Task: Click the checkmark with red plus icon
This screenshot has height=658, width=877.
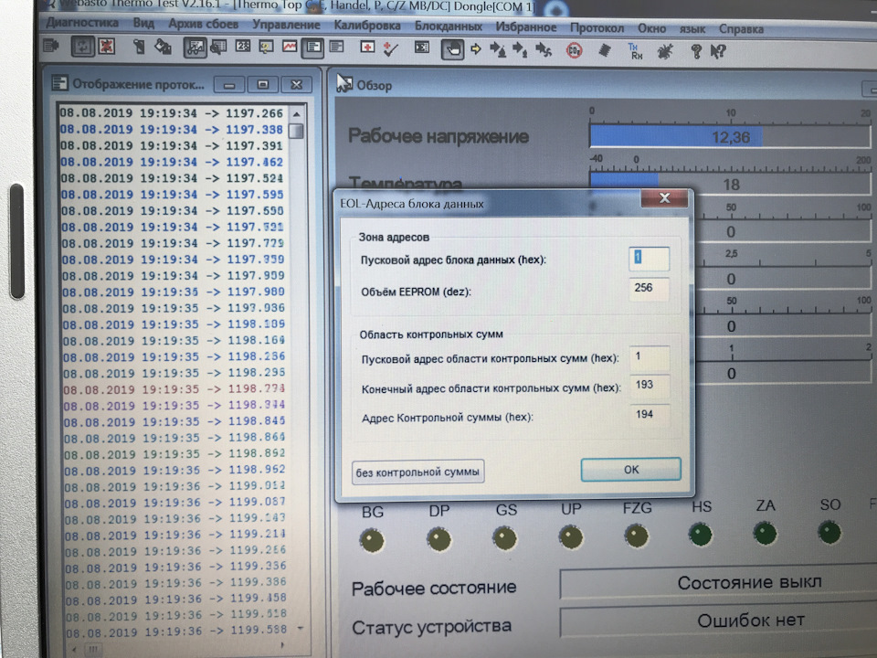Action: tap(390, 48)
